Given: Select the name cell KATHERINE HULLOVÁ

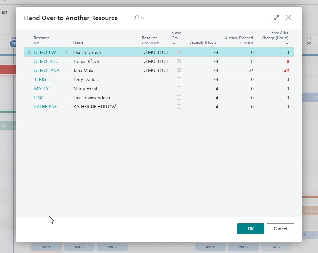Looking at the screenshot, I should coord(95,107).
